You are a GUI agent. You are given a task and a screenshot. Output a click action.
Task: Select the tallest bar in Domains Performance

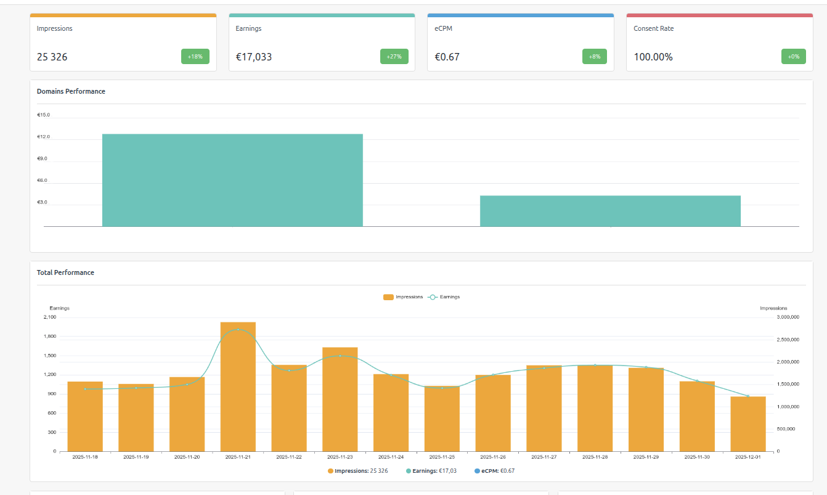(x=232, y=180)
